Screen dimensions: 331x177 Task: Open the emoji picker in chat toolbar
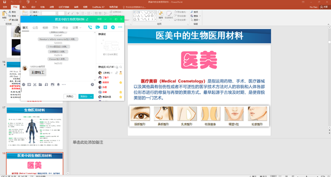click(23, 85)
